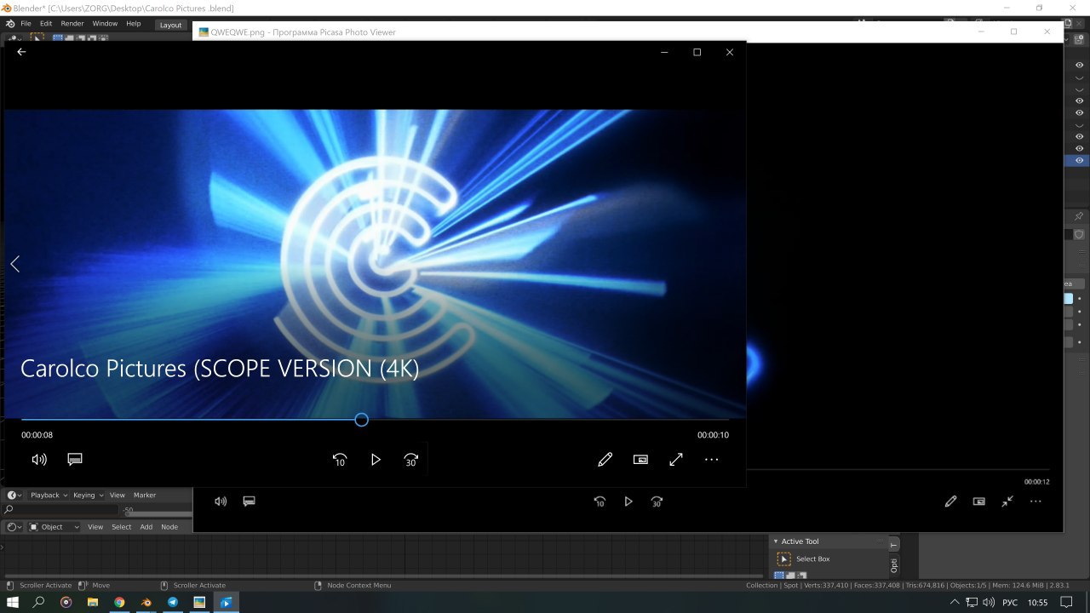1090x613 pixels.
Task: Open more options in background player
Action: [x=1035, y=501]
